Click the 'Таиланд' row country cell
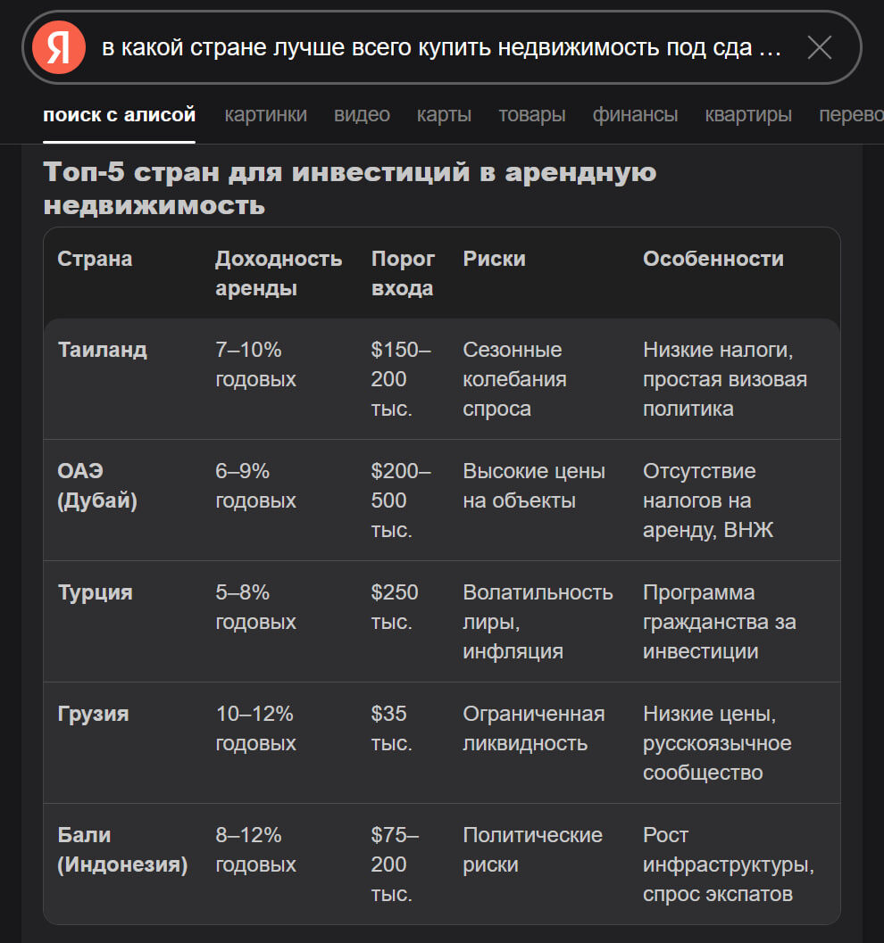 [103, 350]
